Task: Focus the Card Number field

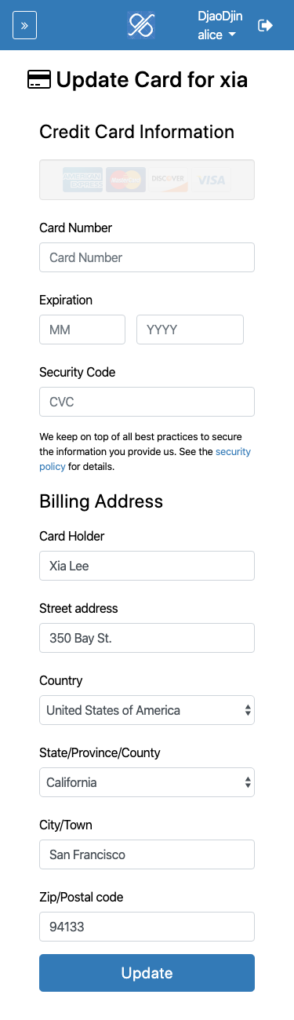Action: [147, 257]
